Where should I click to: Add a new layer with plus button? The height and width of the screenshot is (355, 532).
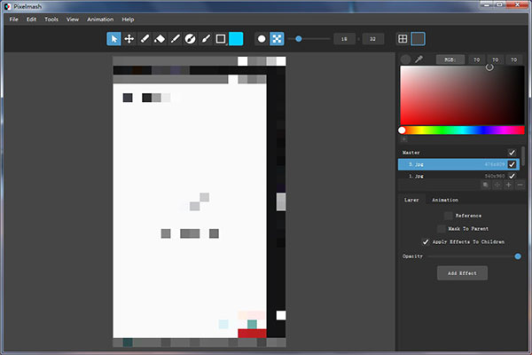click(509, 185)
